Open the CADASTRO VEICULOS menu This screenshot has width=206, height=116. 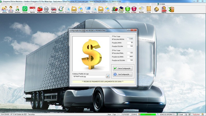[x=42, y=4]
